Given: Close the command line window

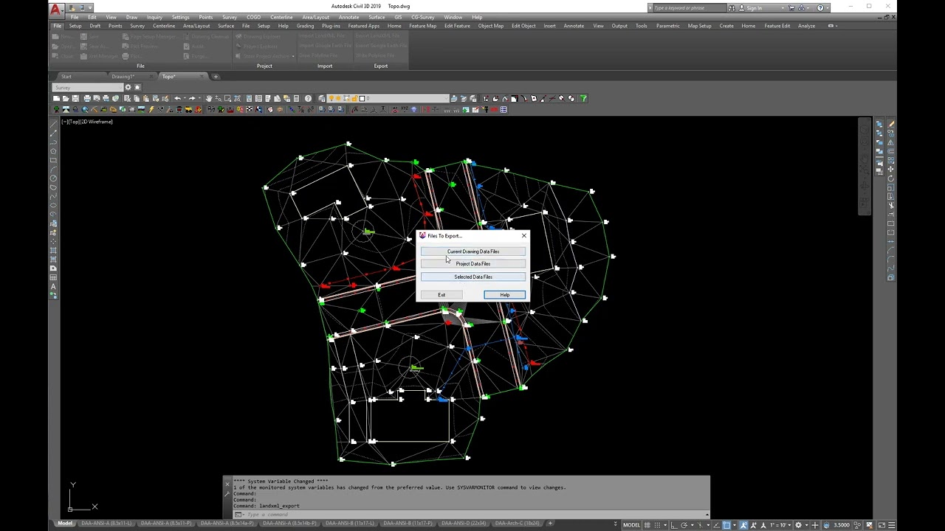Looking at the screenshot, I should point(227,483).
